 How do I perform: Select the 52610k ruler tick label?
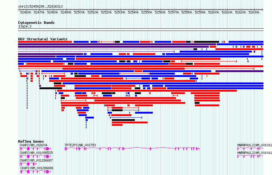(227, 13)
